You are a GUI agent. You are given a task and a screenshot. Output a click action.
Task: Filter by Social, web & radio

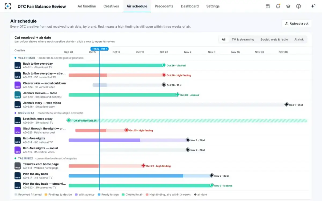tap(274, 39)
